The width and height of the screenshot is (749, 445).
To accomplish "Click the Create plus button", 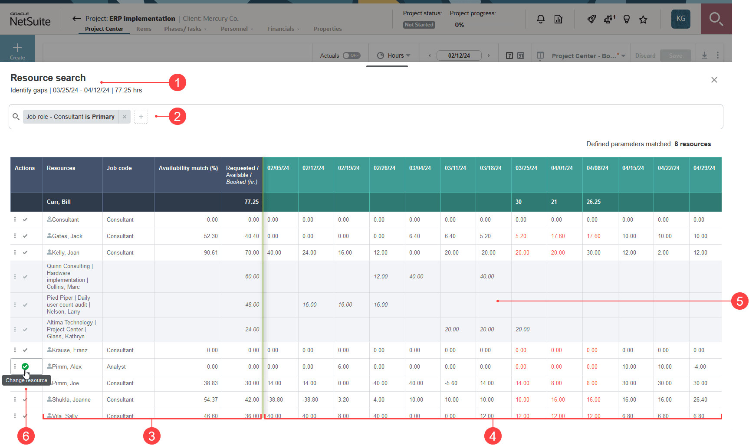I will point(17,50).
